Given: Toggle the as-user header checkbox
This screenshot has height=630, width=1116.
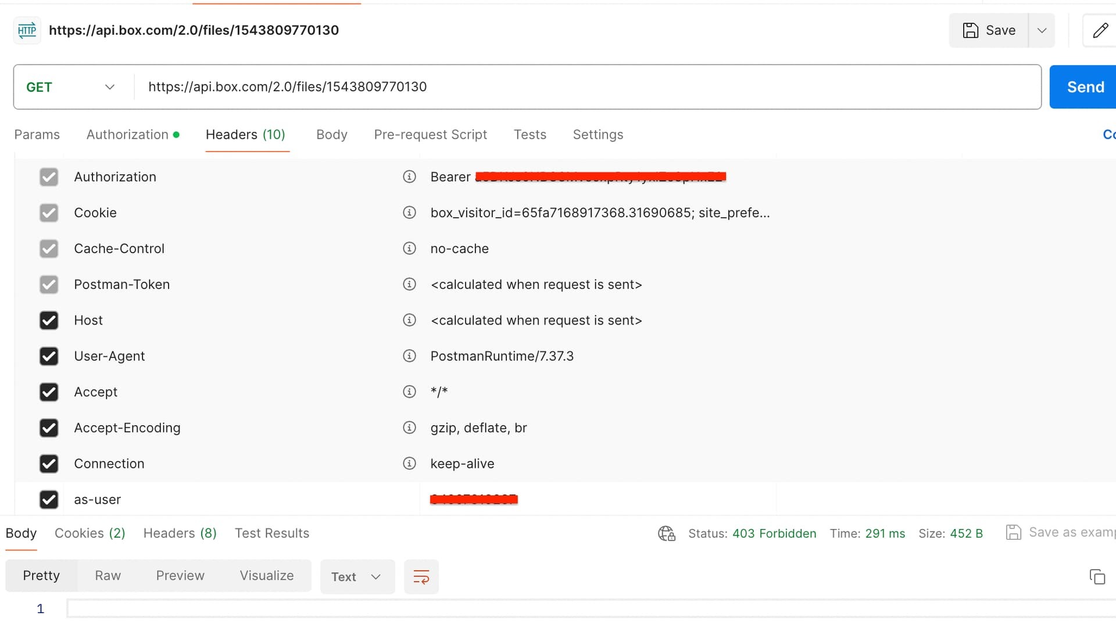Looking at the screenshot, I should tap(48, 499).
